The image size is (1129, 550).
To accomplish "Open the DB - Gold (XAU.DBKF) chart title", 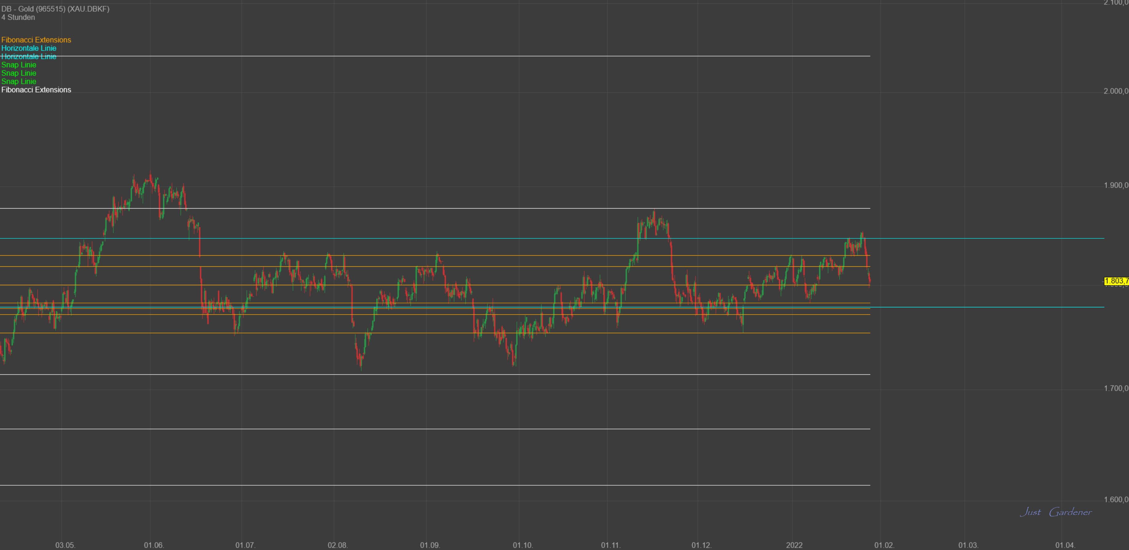I will pyautogui.click(x=56, y=8).
